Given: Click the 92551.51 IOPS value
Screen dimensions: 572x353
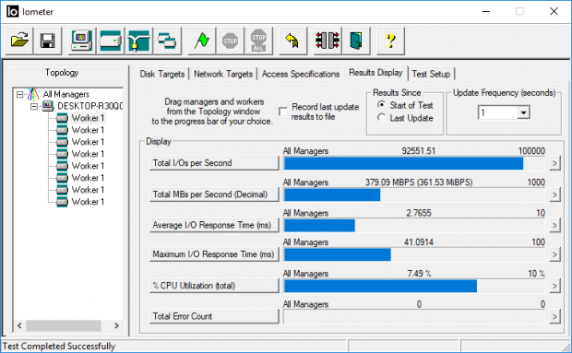Looking at the screenshot, I should pos(419,151).
